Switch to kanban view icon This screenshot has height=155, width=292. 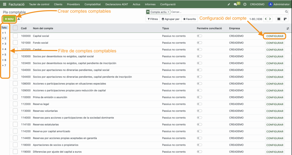pyautogui.click(x=285, y=19)
